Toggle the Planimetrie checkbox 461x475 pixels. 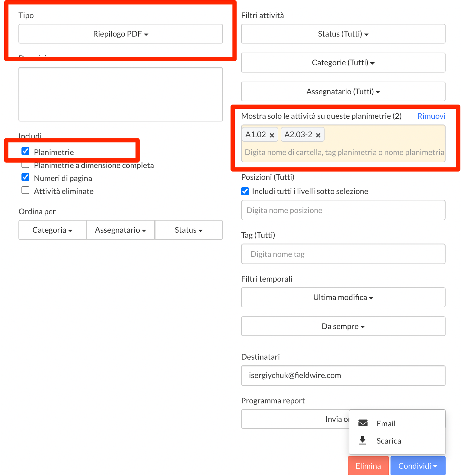pyautogui.click(x=26, y=151)
